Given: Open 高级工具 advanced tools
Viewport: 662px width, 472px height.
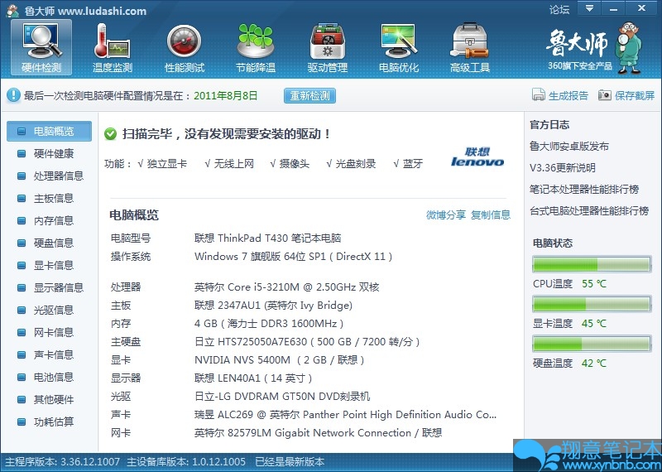Looking at the screenshot, I should click(x=470, y=47).
